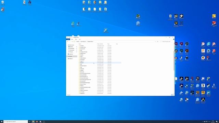Select the Microsoft Visual Studio 10.0 folder
This screenshot has width=219, height=123.
pyautogui.click(x=86, y=80)
